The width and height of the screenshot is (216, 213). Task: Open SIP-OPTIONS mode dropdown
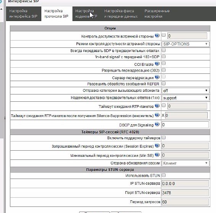(185, 44)
